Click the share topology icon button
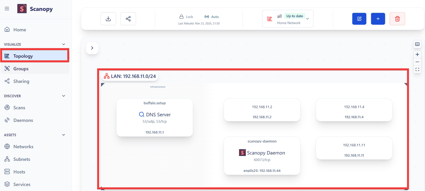This screenshot has height=191, width=425. tap(128, 19)
